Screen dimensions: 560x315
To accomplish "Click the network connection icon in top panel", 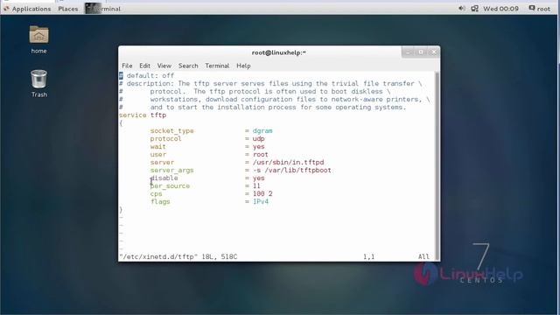I will point(474,8).
